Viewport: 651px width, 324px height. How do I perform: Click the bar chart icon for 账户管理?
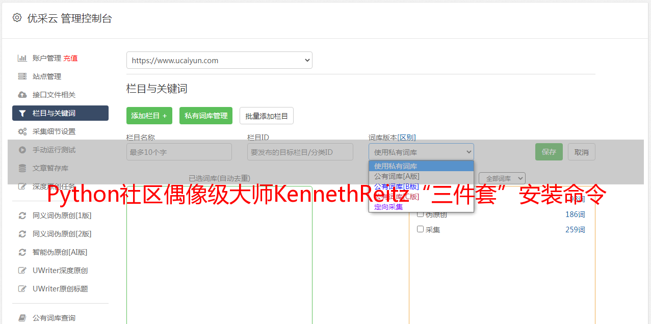pos(22,58)
